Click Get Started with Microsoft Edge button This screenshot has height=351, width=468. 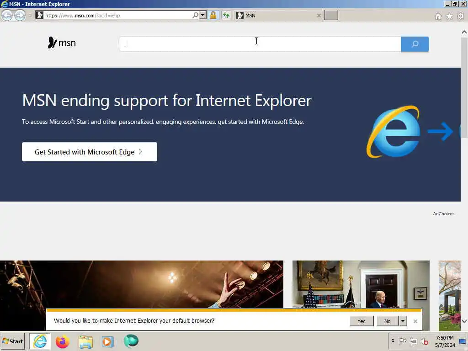(90, 152)
